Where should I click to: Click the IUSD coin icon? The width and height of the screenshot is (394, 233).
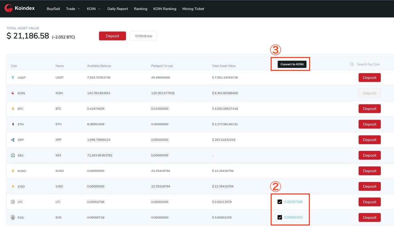point(13,186)
